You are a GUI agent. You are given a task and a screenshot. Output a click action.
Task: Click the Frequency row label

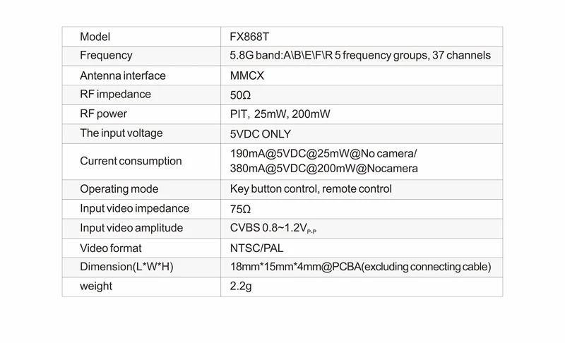pos(106,56)
